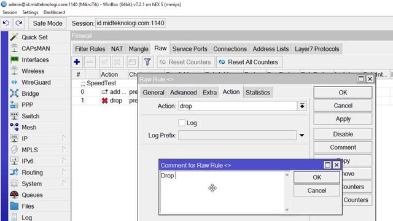Expand the MPLS submenu arrow

coord(64,149)
